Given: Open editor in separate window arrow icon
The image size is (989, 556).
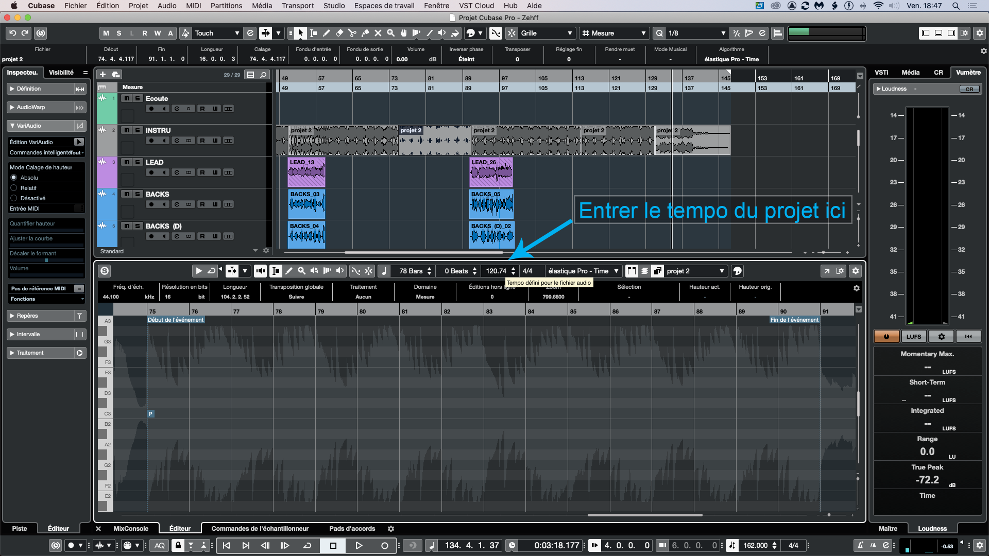Looking at the screenshot, I should (827, 271).
